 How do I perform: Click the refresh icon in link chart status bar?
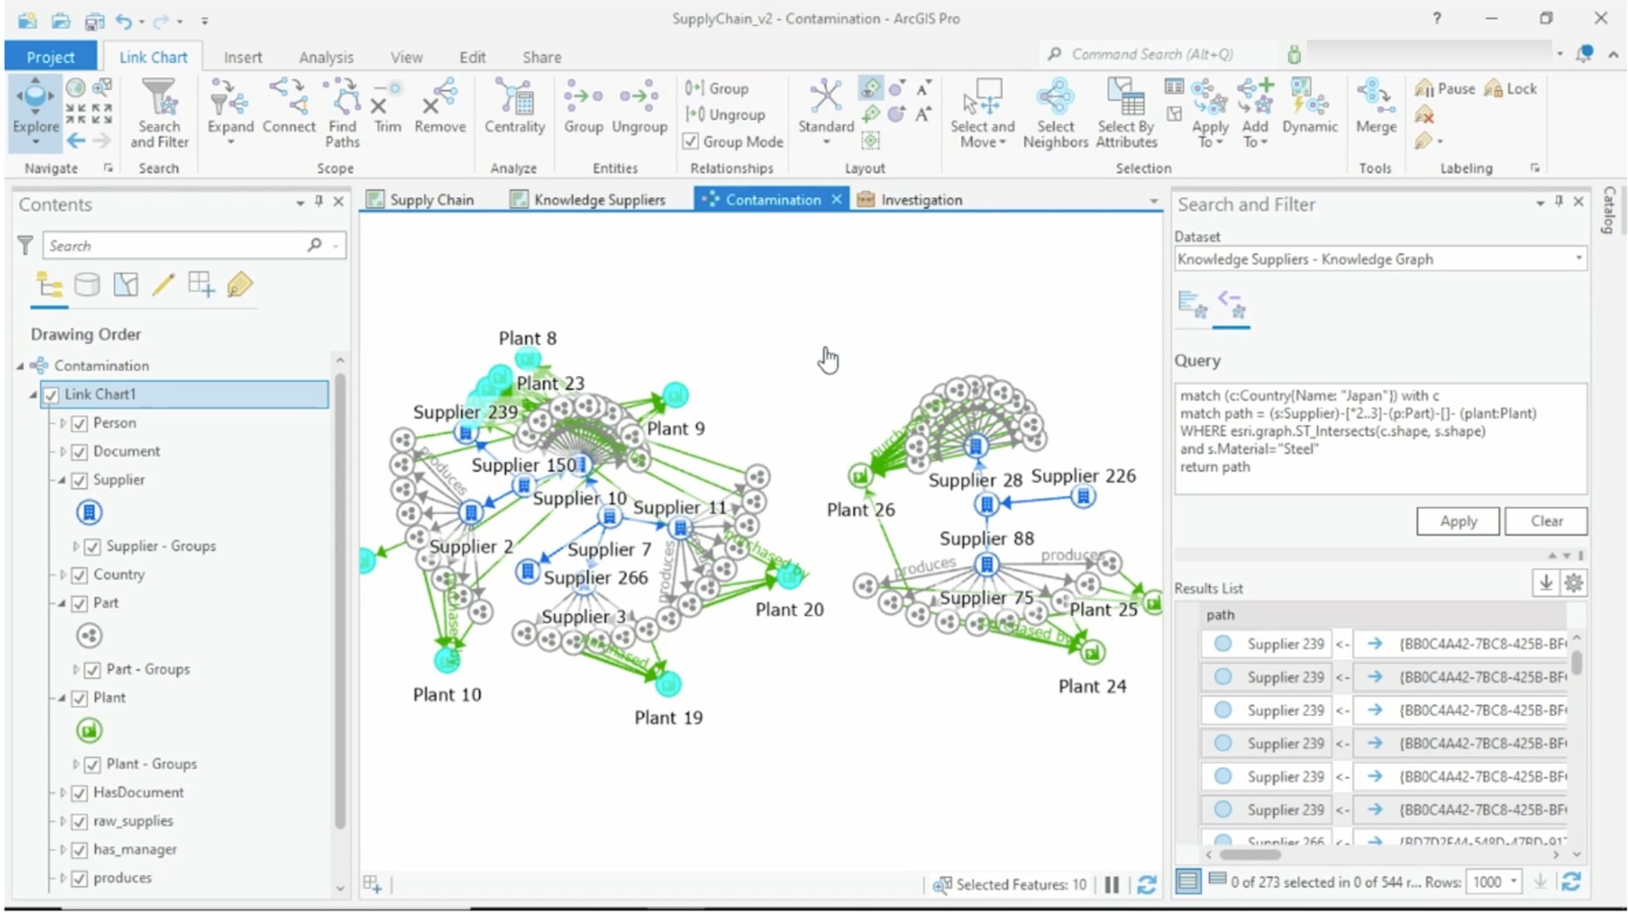click(1146, 884)
